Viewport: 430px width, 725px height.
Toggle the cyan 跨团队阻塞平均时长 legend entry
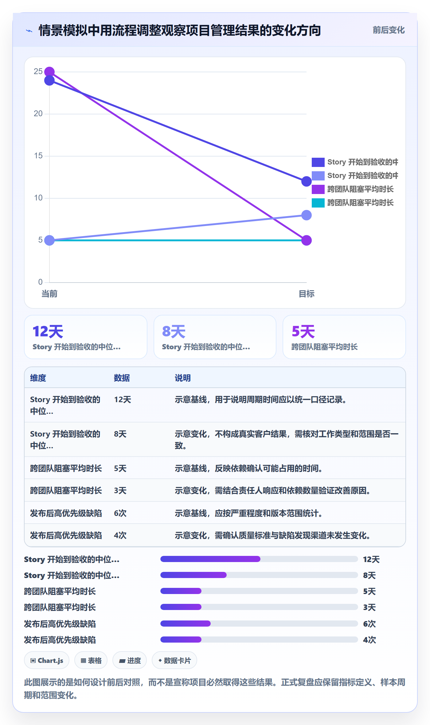tap(353, 203)
